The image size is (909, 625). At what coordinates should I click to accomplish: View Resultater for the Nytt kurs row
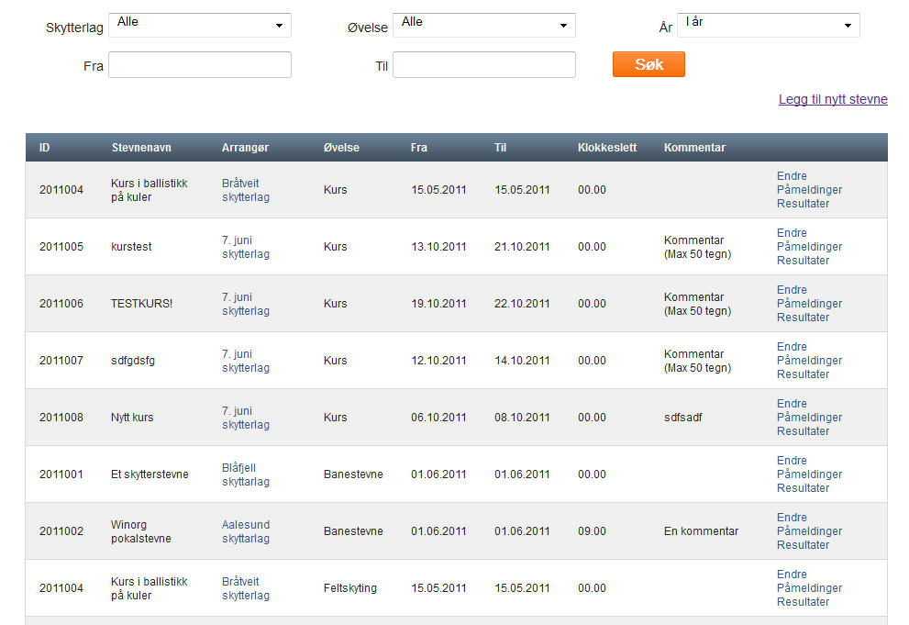tap(803, 431)
